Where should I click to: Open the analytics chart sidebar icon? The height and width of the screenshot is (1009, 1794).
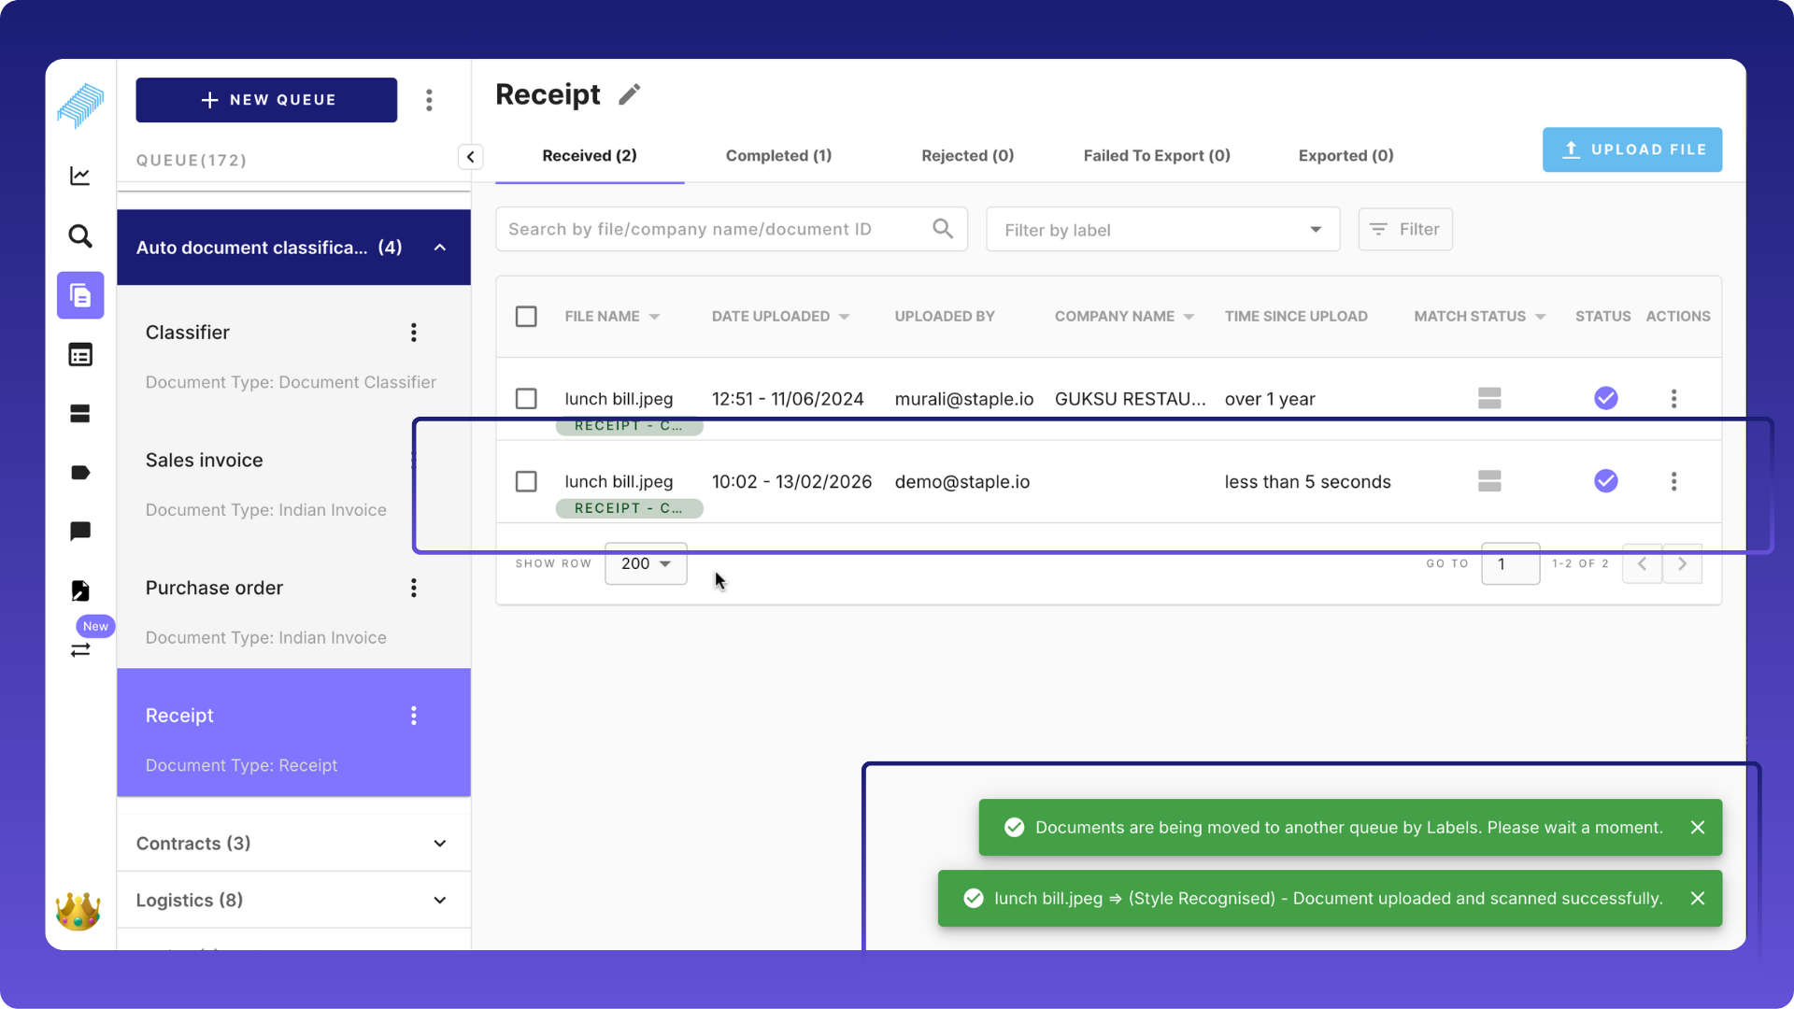[80, 176]
